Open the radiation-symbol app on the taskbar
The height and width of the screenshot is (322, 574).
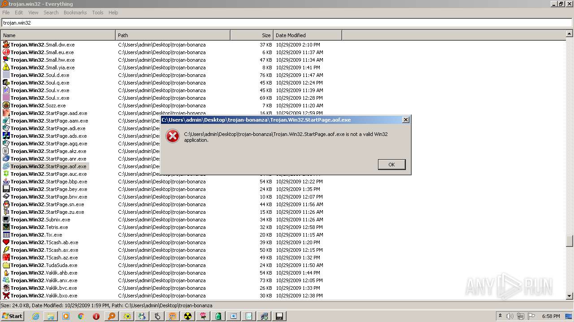[x=187, y=316]
